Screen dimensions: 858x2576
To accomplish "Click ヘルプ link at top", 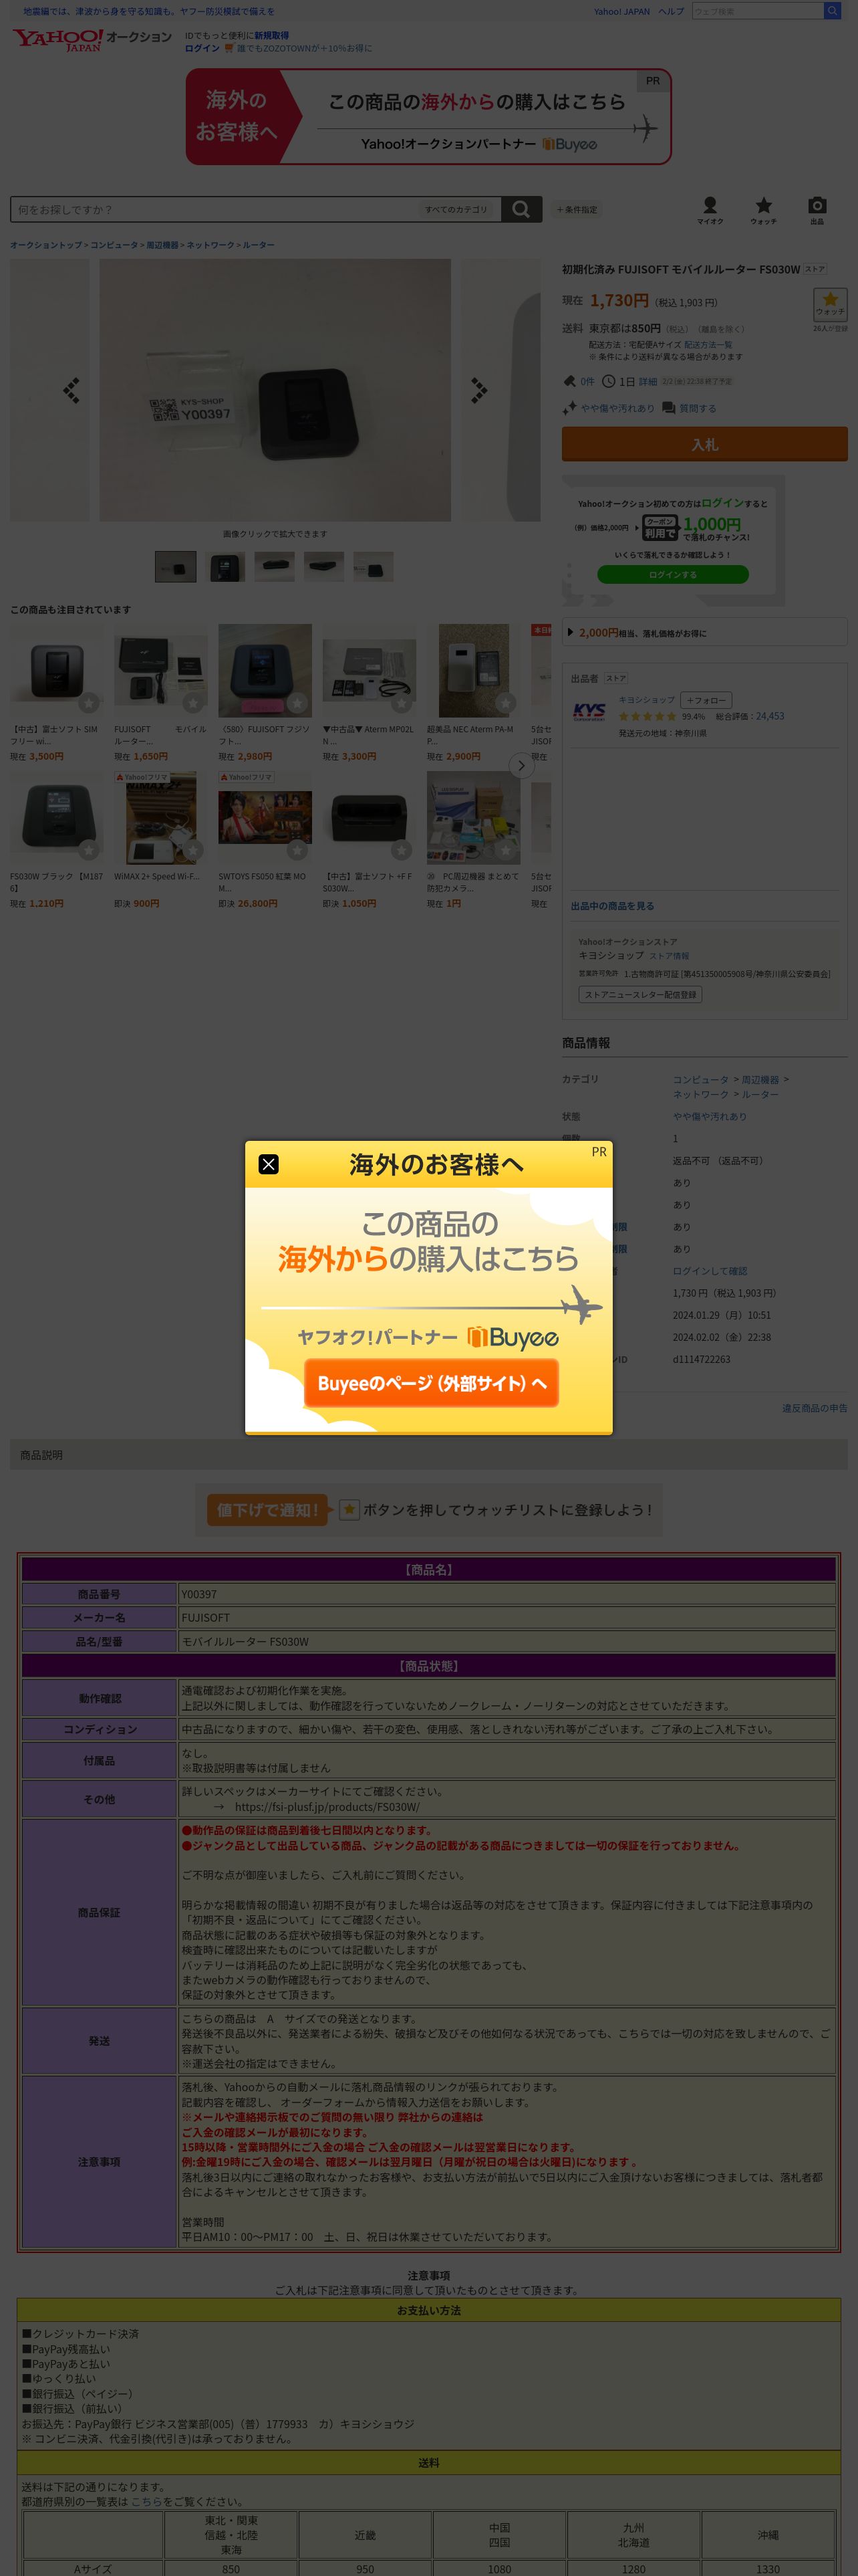I will (x=670, y=11).
